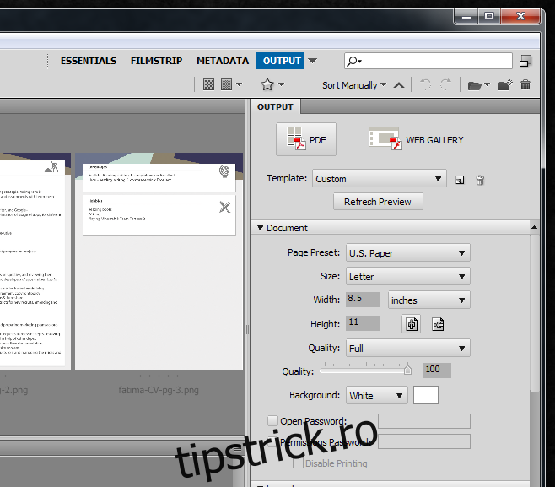Select the OUTPUT panel tab
Screen dimensions: 555x487
click(275, 106)
